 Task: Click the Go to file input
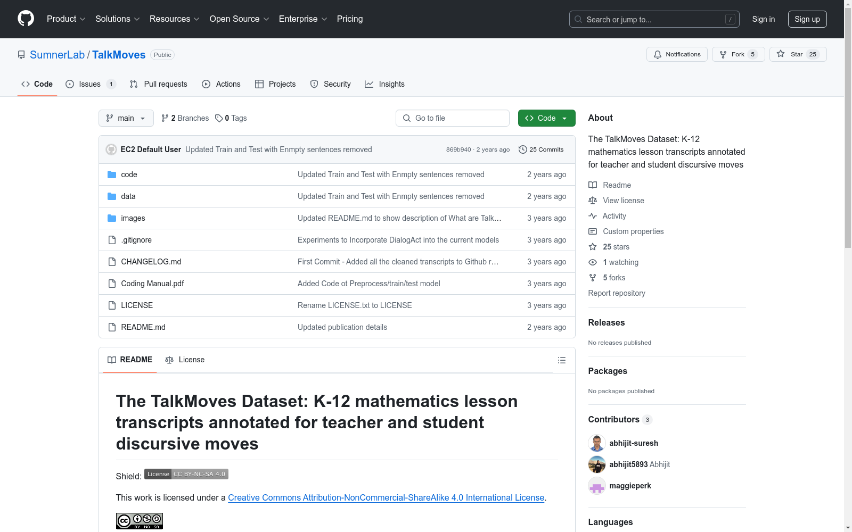pos(452,118)
